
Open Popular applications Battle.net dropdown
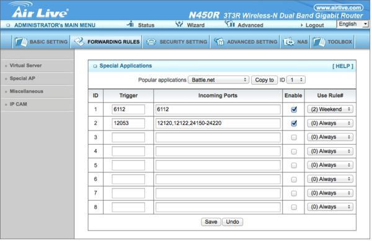pos(218,80)
